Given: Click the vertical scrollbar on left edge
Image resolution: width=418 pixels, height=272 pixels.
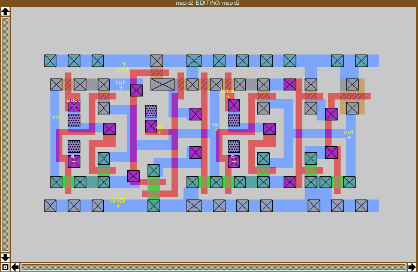Looking at the screenshot, I should [x=5, y=132].
